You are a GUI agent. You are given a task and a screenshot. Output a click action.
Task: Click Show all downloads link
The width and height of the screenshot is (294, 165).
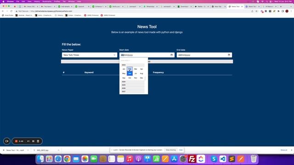(284, 150)
